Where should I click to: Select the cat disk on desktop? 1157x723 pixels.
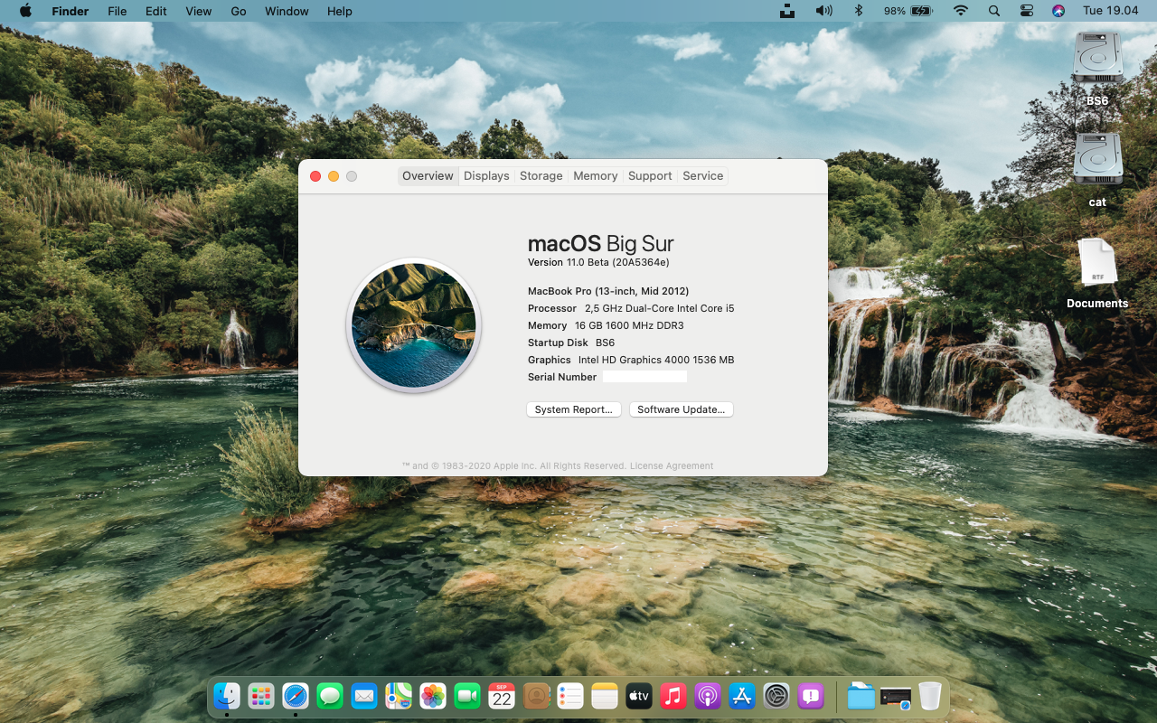point(1097,171)
